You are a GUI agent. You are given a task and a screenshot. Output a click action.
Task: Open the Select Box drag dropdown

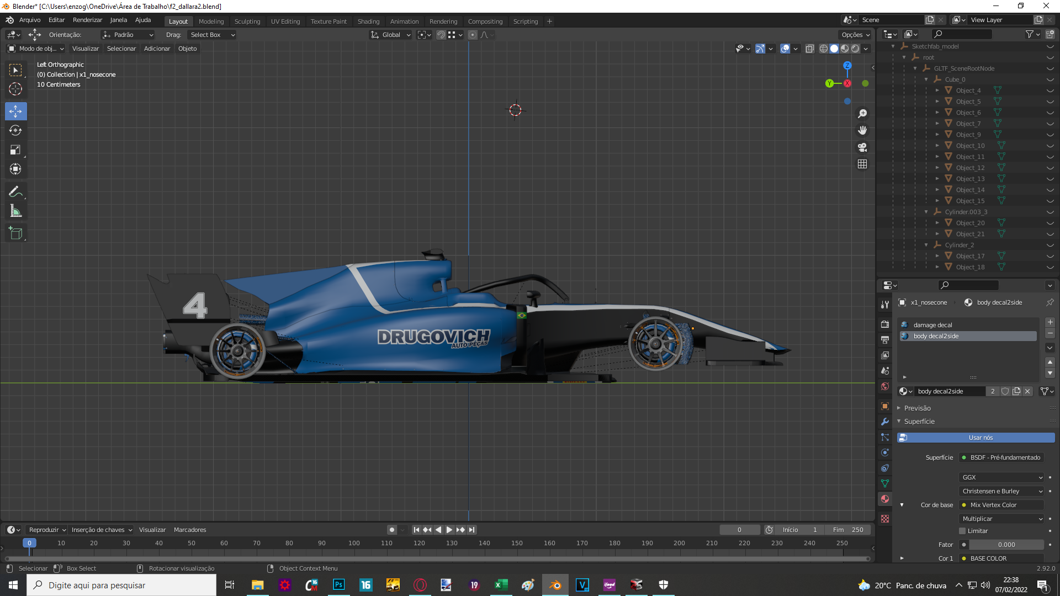point(211,35)
